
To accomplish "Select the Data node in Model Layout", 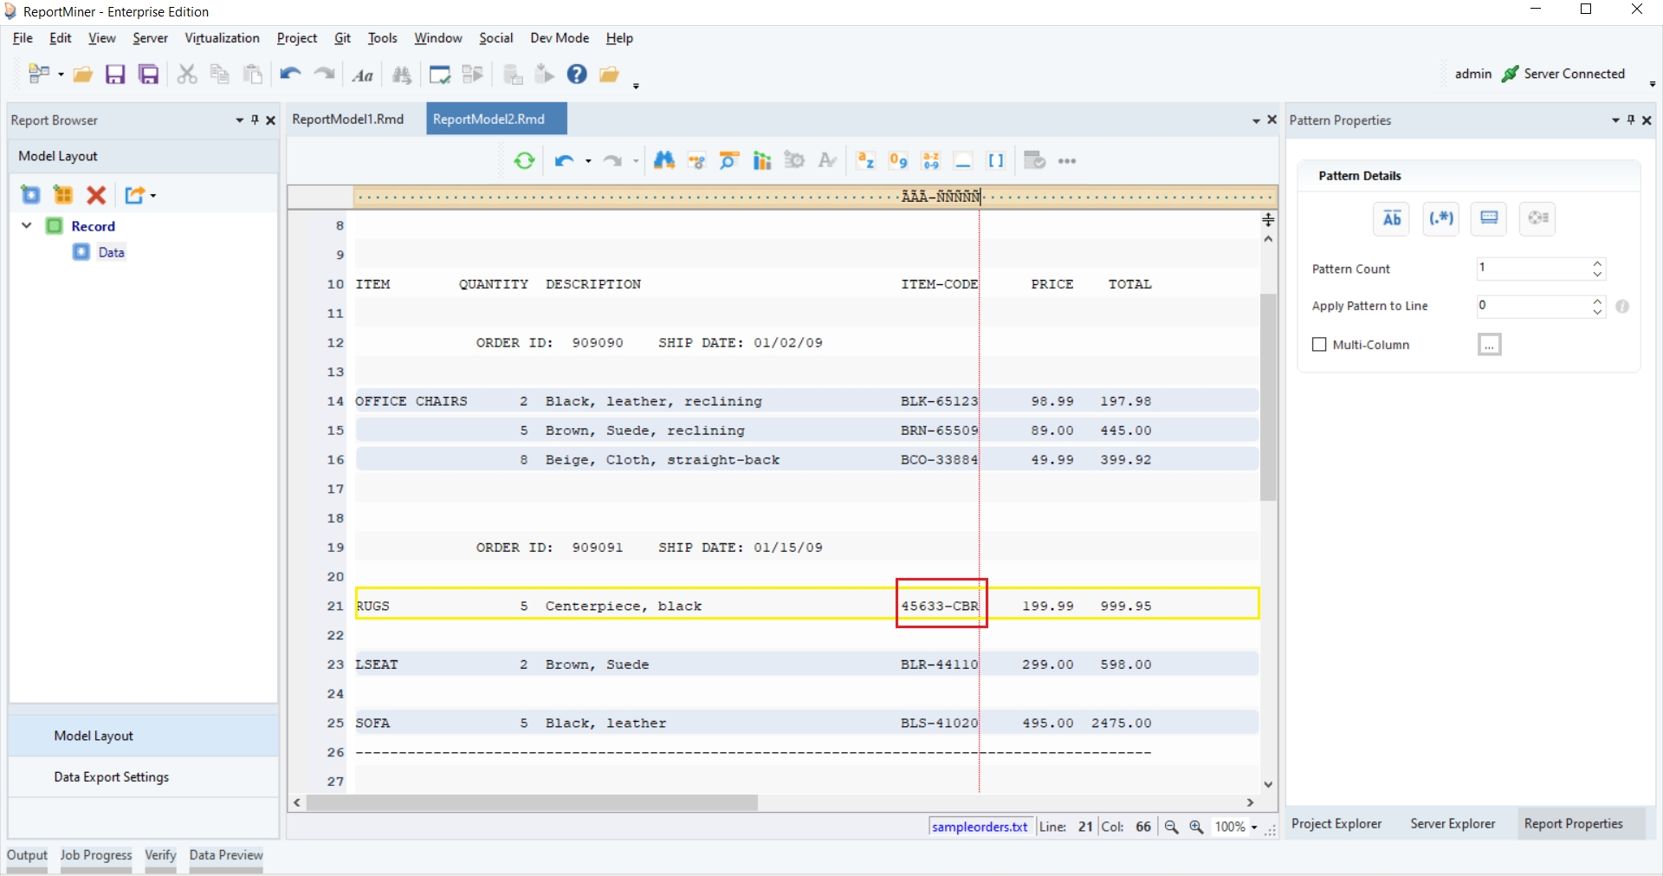I will click(x=111, y=253).
